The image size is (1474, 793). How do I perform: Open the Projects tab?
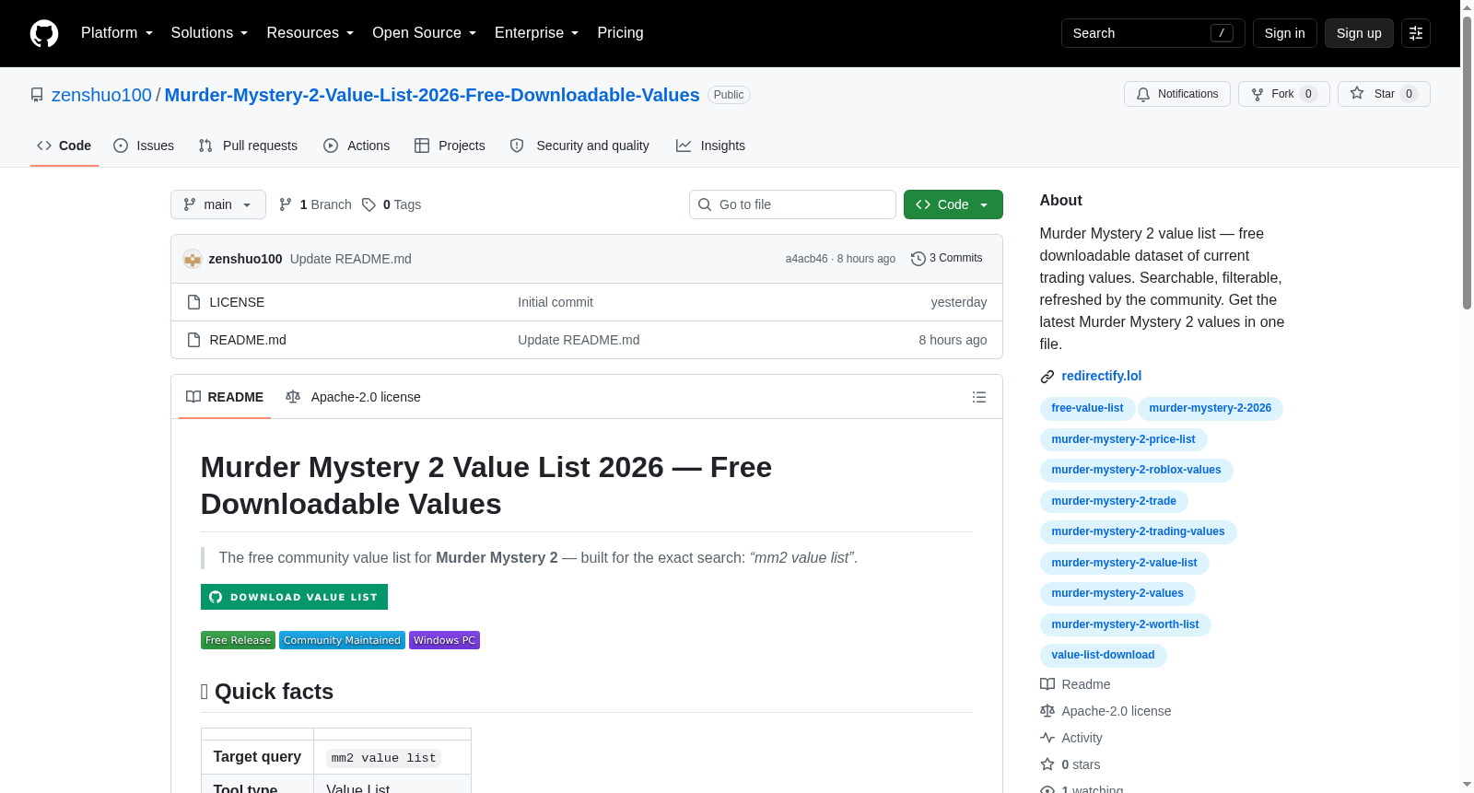click(450, 146)
